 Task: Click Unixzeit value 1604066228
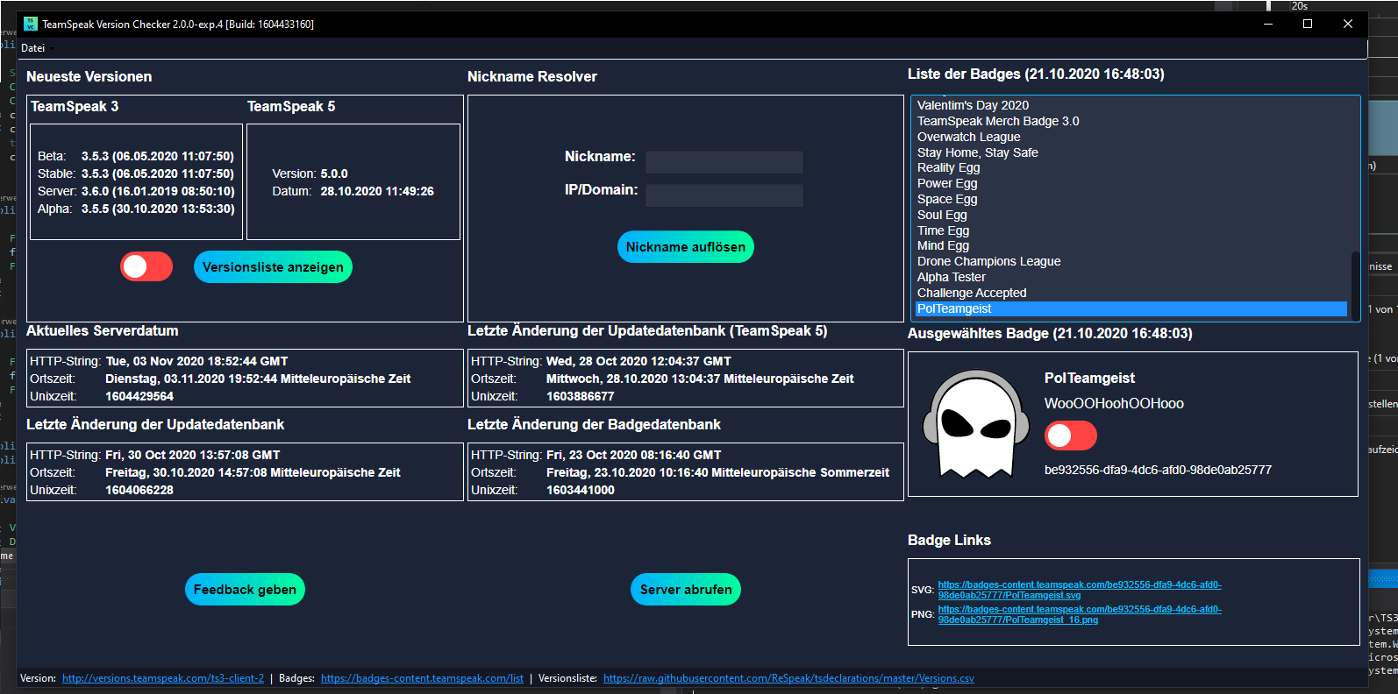[139, 490]
